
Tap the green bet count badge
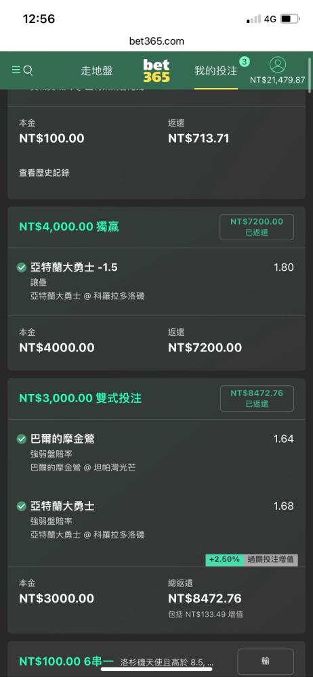pyautogui.click(x=245, y=62)
